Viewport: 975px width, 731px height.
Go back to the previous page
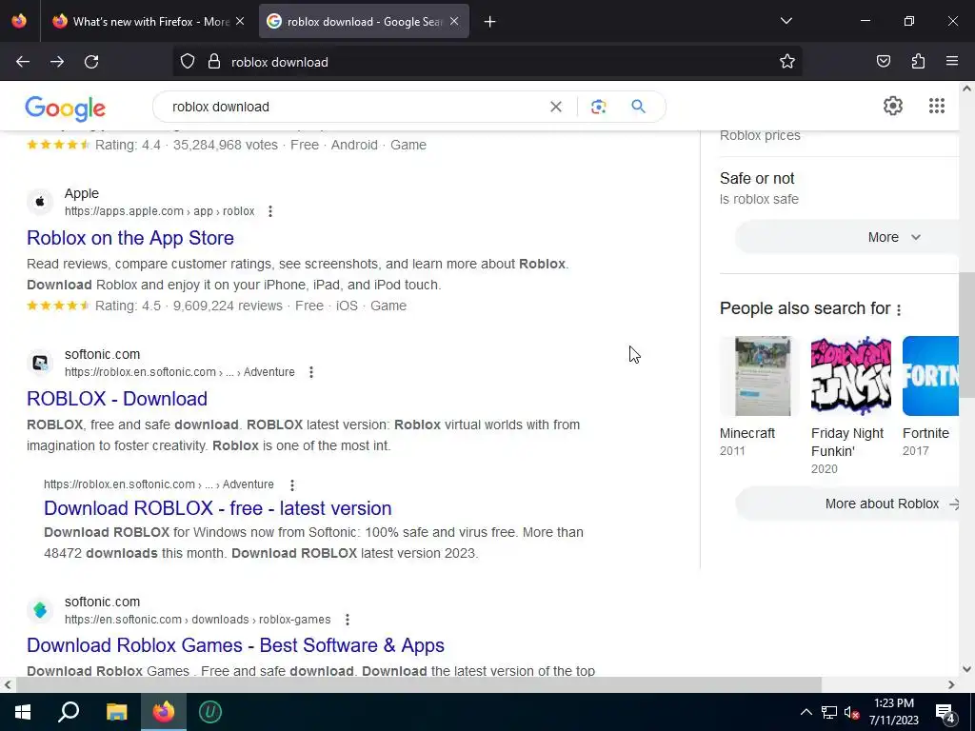tap(23, 62)
